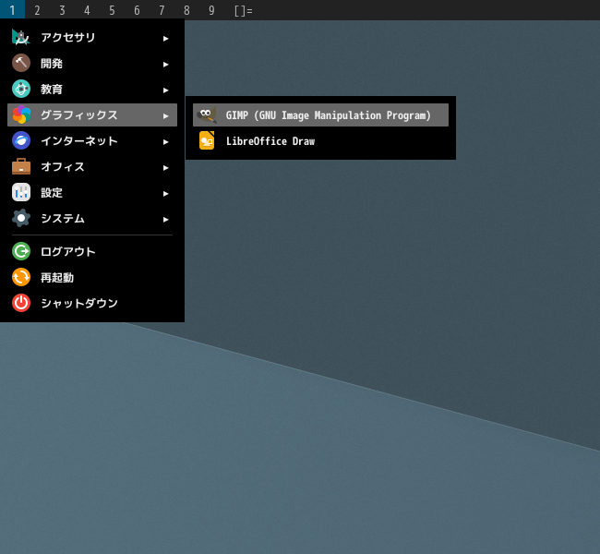This screenshot has height=554, width=600.
Task: Switch to workspace tag 3
Action: point(62,10)
